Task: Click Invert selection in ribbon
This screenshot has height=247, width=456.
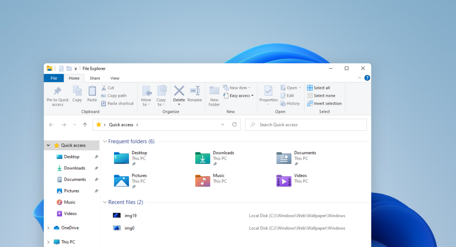Action: (x=324, y=103)
